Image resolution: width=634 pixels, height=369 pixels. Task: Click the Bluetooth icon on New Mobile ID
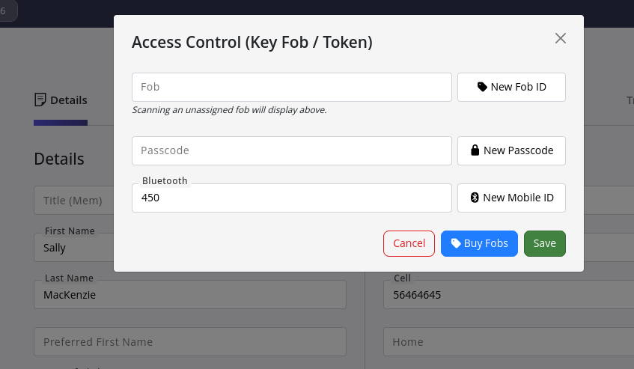click(475, 198)
